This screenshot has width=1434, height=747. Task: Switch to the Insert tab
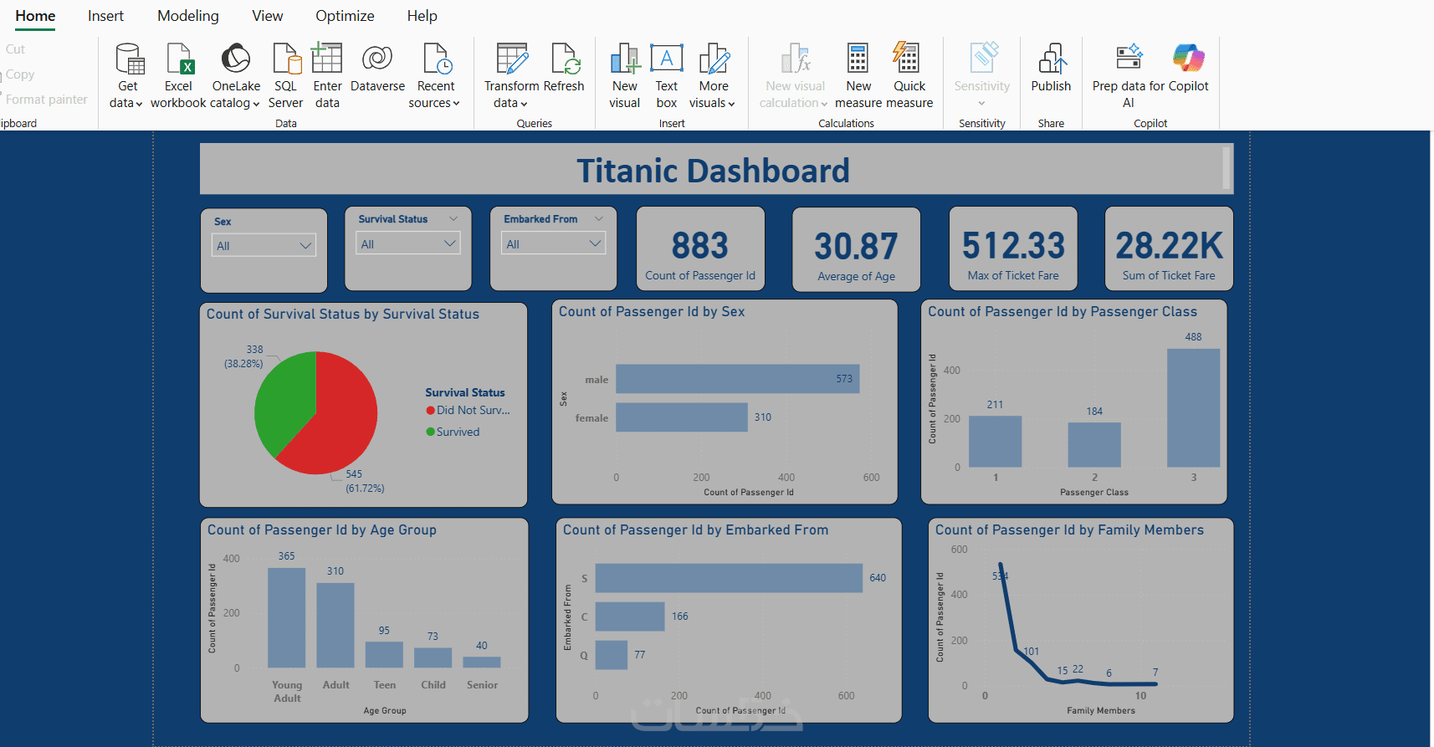105,16
